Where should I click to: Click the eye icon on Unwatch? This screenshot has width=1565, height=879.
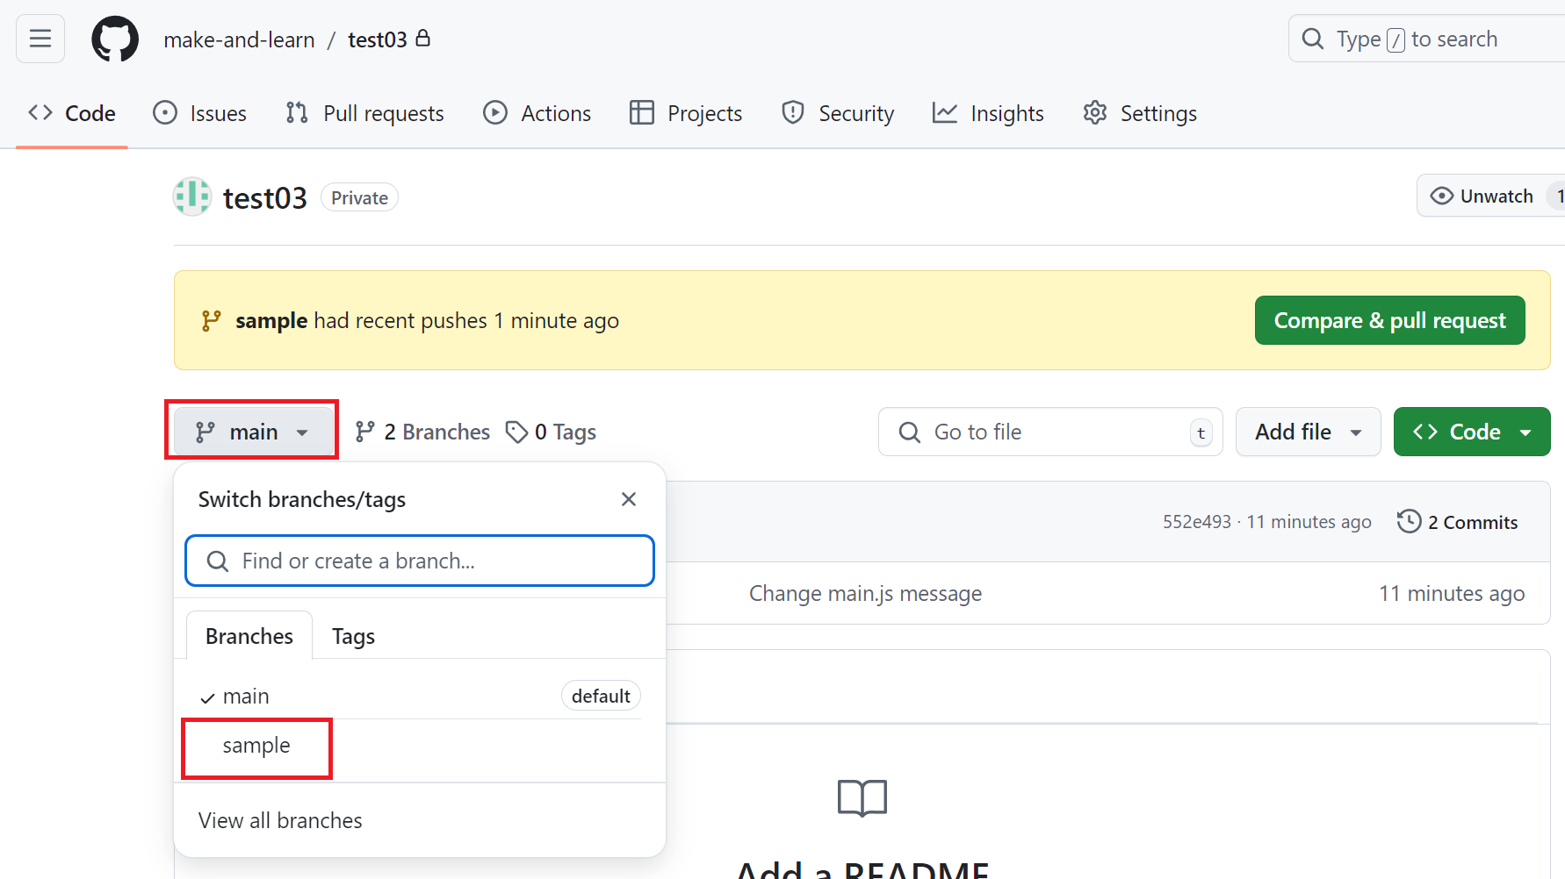click(x=1442, y=196)
